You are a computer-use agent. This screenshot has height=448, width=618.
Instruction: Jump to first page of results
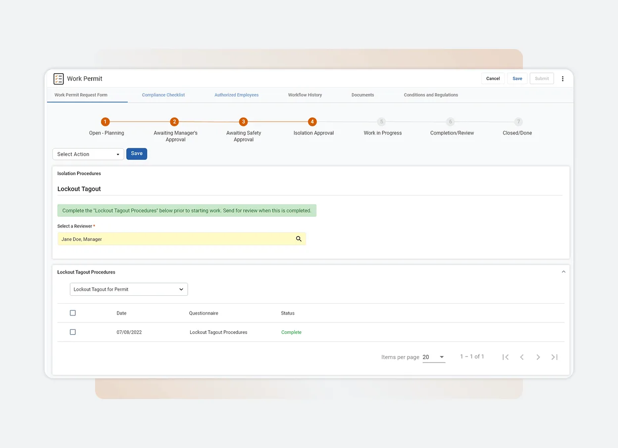(x=505, y=357)
